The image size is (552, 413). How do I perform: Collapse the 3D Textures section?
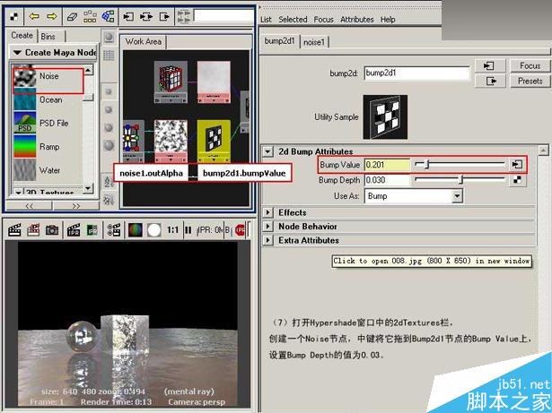18,193
